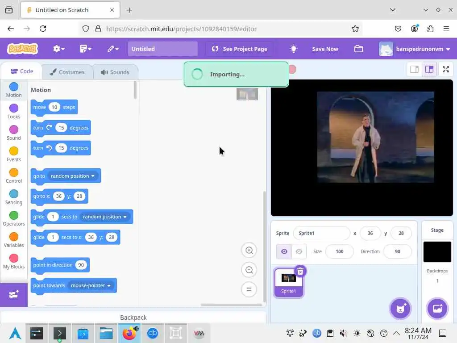Click the Add Extension button
Viewport: 457px width, 343px height.
[x=14, y=295]
